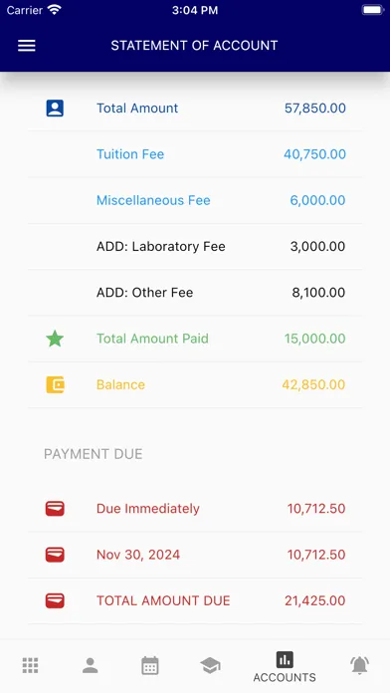
Task: Tap the Wi-Fi status bar icon
Action: click(55, 10)
